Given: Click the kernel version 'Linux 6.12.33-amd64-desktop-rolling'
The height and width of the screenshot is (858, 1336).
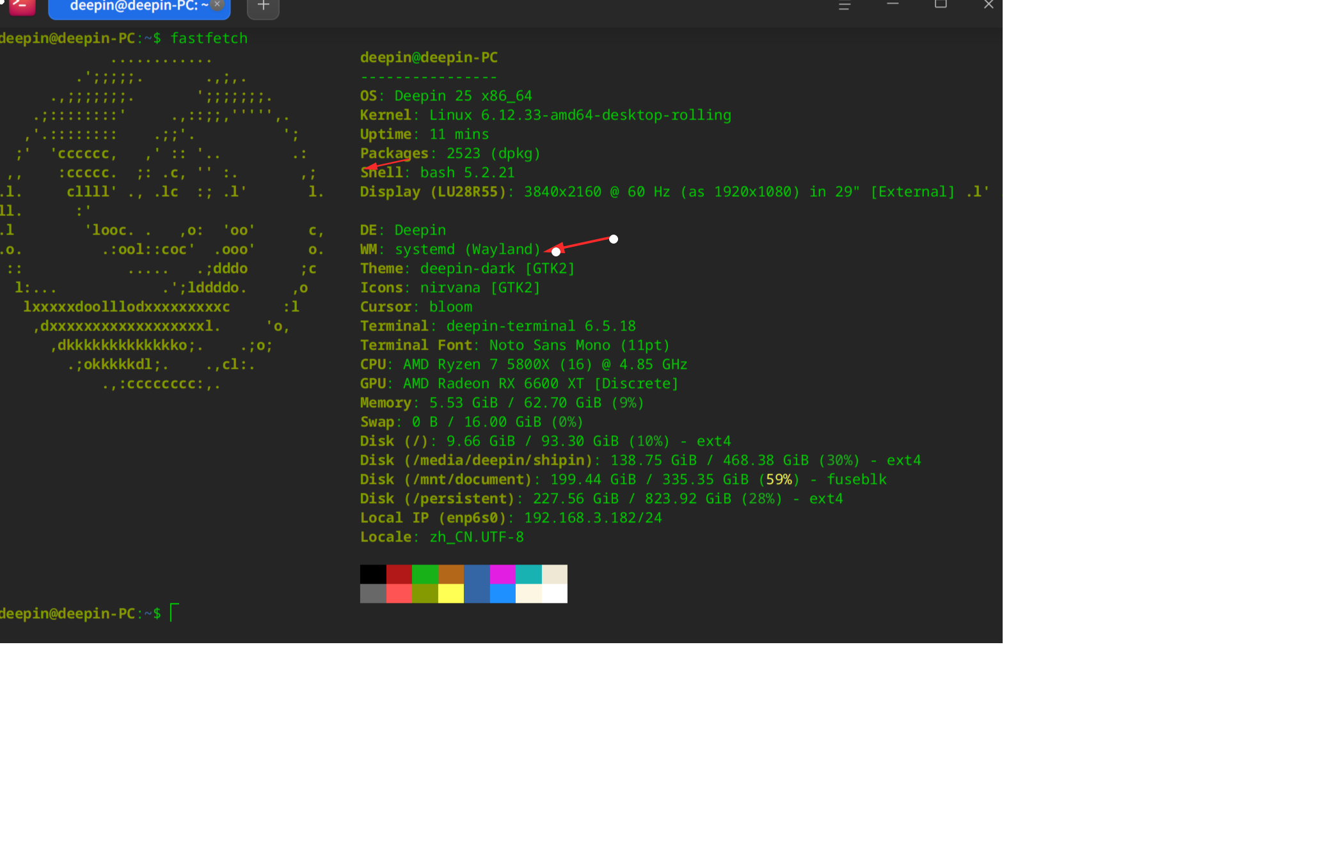Looking at the screenshot, I should pyautogui.click(x=580, y=115).
